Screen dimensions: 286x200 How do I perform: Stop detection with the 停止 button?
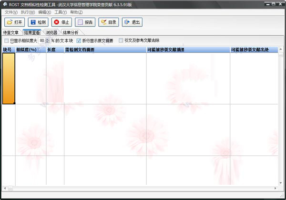(61, 22)
